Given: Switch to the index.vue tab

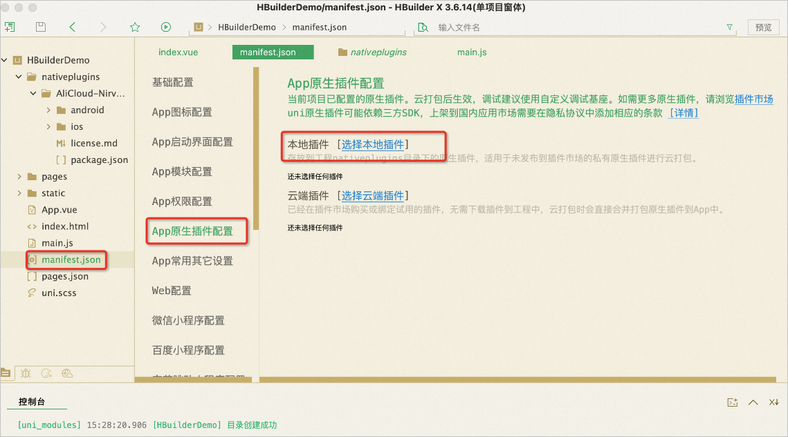Looking at the screenshot, I should coord(178,52).
